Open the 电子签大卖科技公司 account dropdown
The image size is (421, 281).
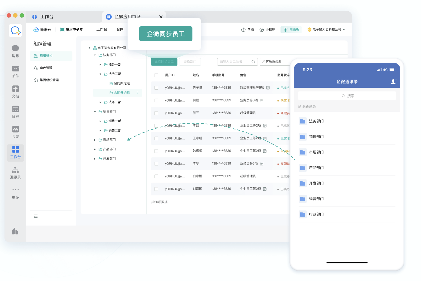coord(326,30)
